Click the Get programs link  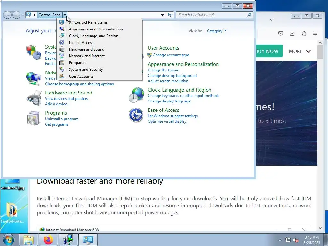pos(57,124)
